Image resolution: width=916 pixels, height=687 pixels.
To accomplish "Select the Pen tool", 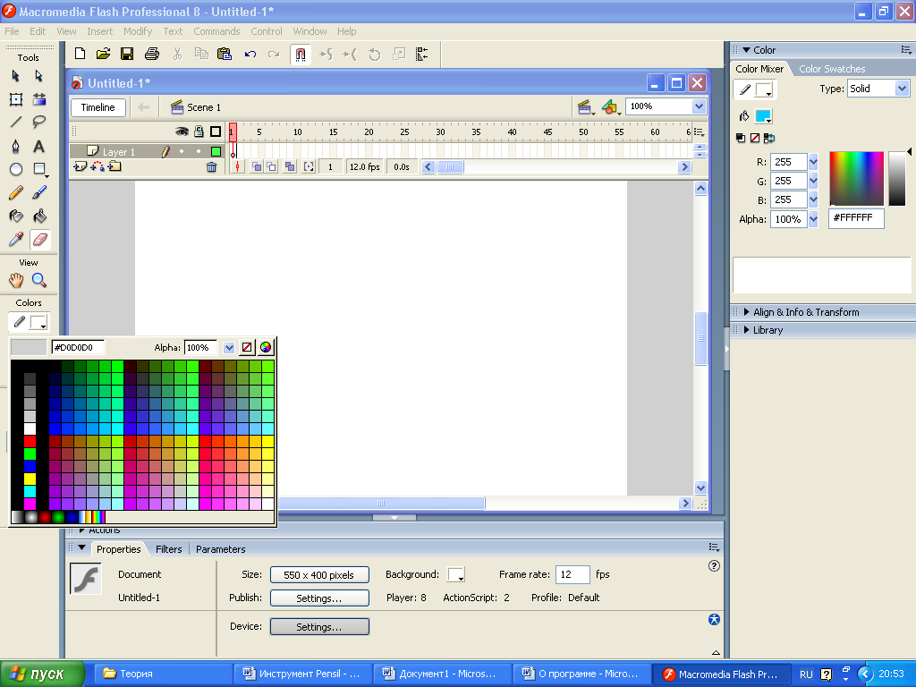I will pos(16,146).
